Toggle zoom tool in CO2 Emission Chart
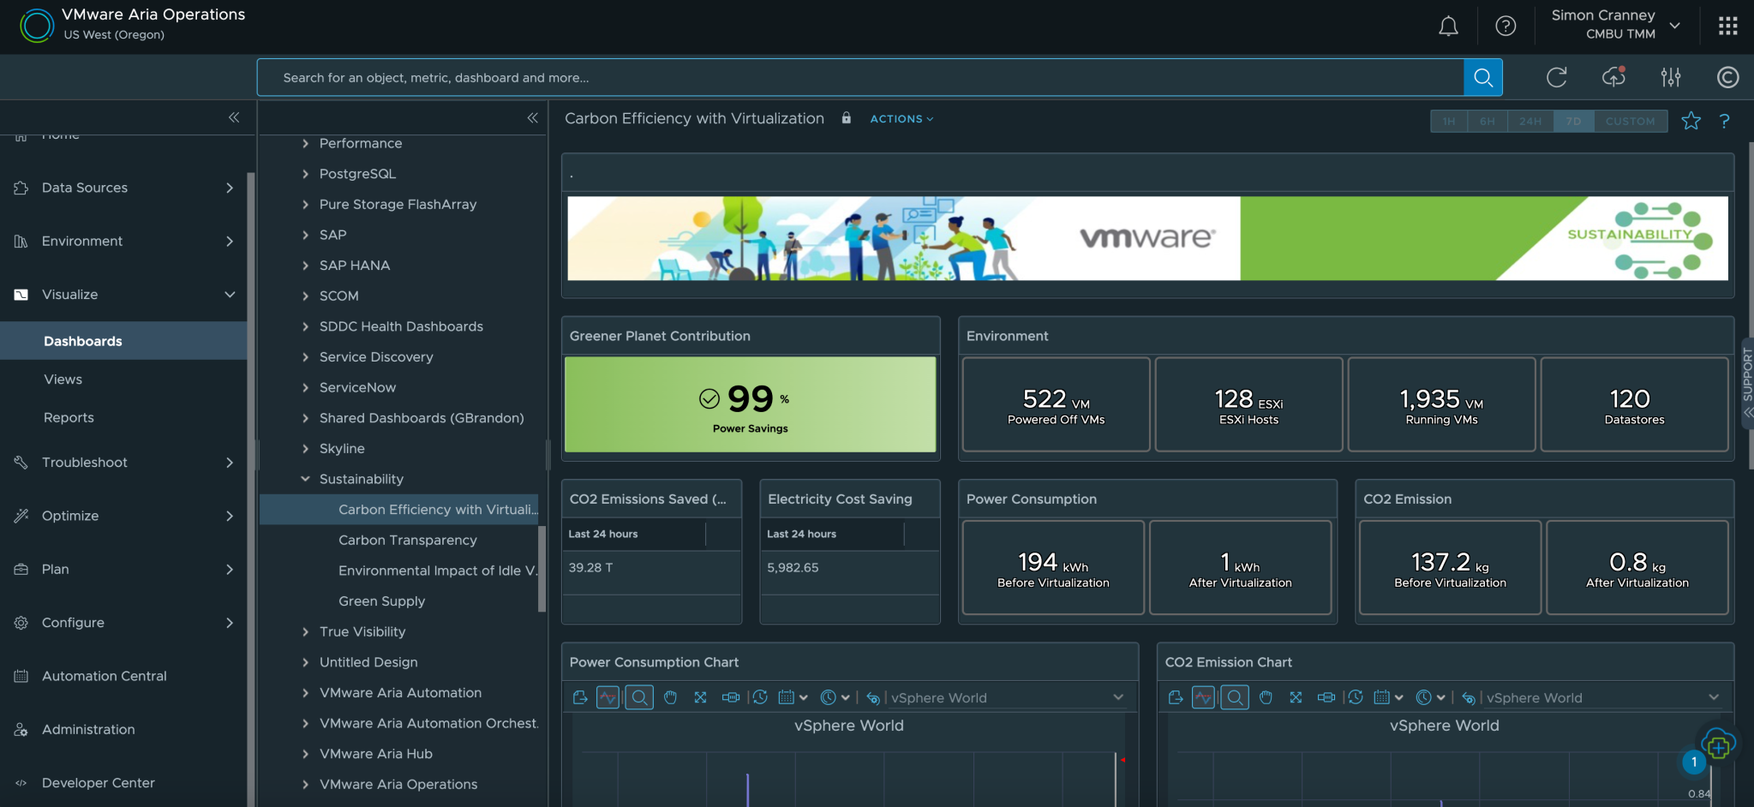 (1235, 697)
